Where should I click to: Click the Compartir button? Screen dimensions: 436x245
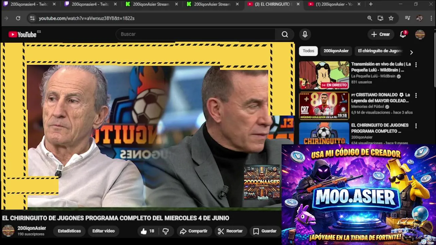point(193,231)
